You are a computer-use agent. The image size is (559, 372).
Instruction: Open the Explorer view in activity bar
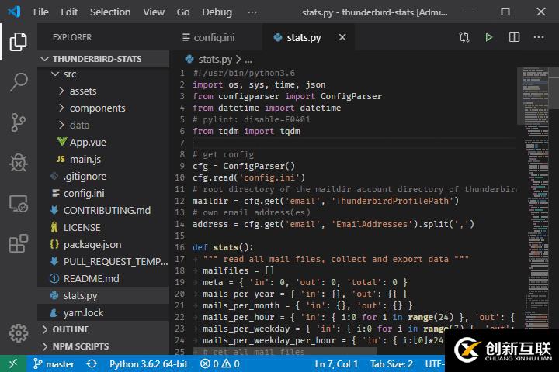[x=18, y=41]
